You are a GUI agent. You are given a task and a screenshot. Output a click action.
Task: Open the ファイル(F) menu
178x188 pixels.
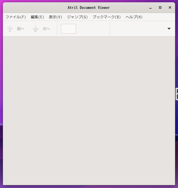(16, 17)
